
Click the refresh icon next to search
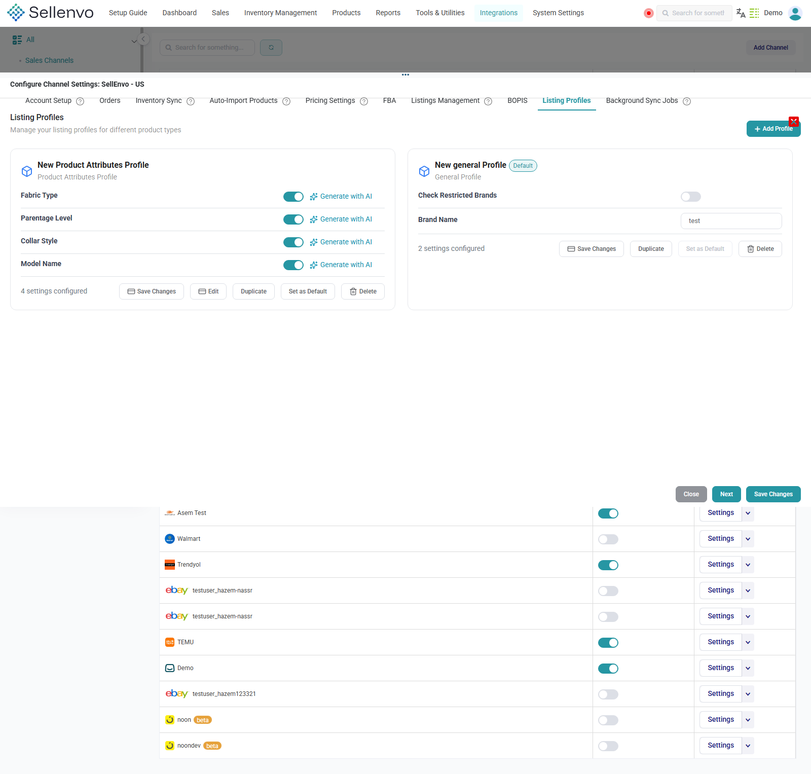coord(271,48)
